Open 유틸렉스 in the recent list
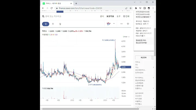Screen dimensions: 196x110 point(138,101)
